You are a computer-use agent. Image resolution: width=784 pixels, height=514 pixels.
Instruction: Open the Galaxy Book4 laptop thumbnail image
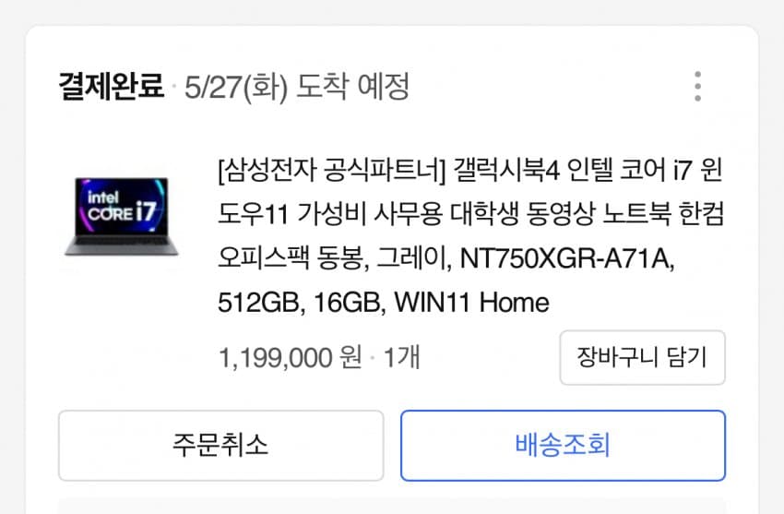coord(122,217)
